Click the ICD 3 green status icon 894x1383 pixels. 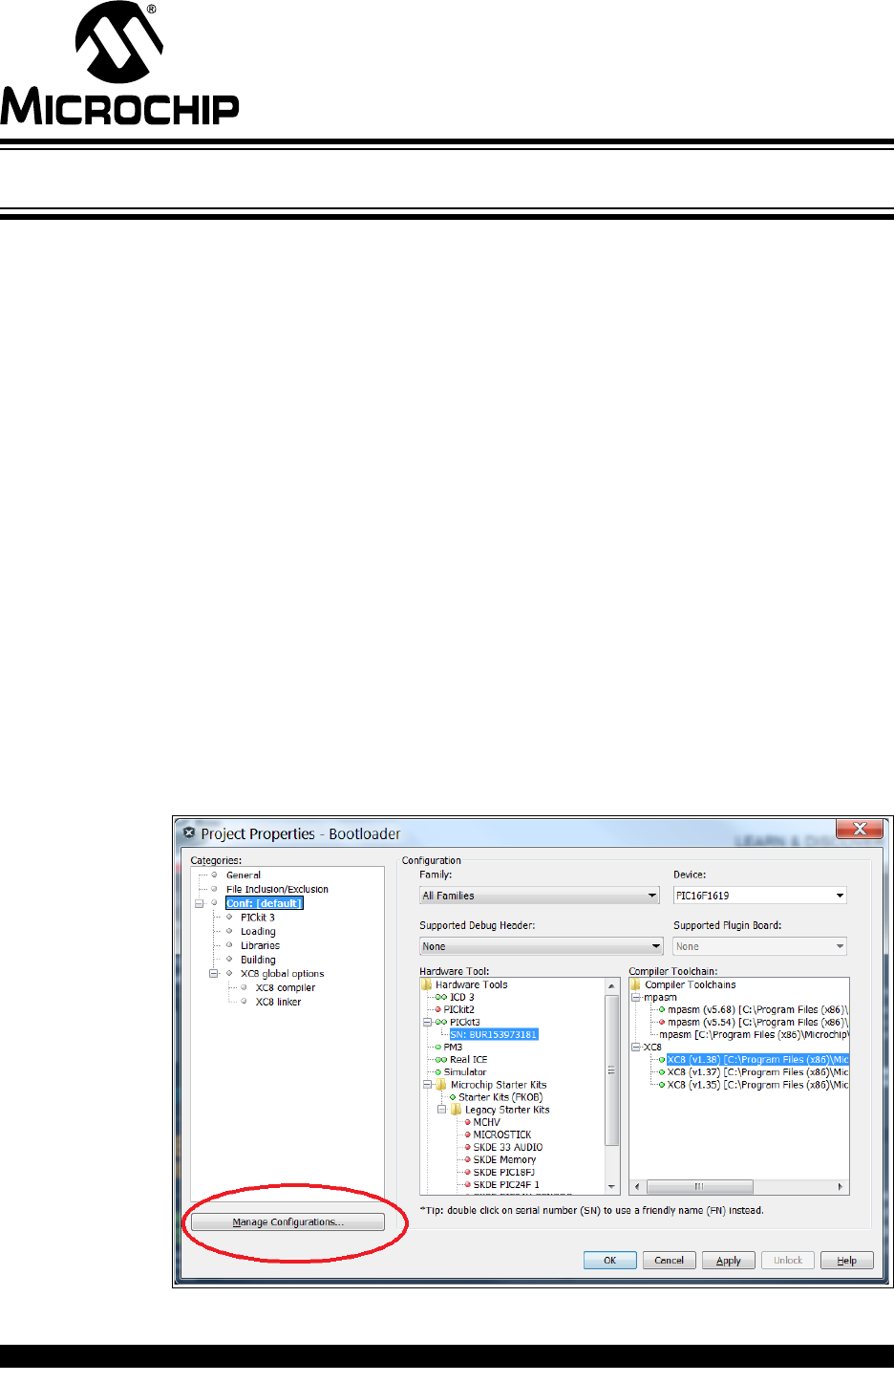point(441,997)
